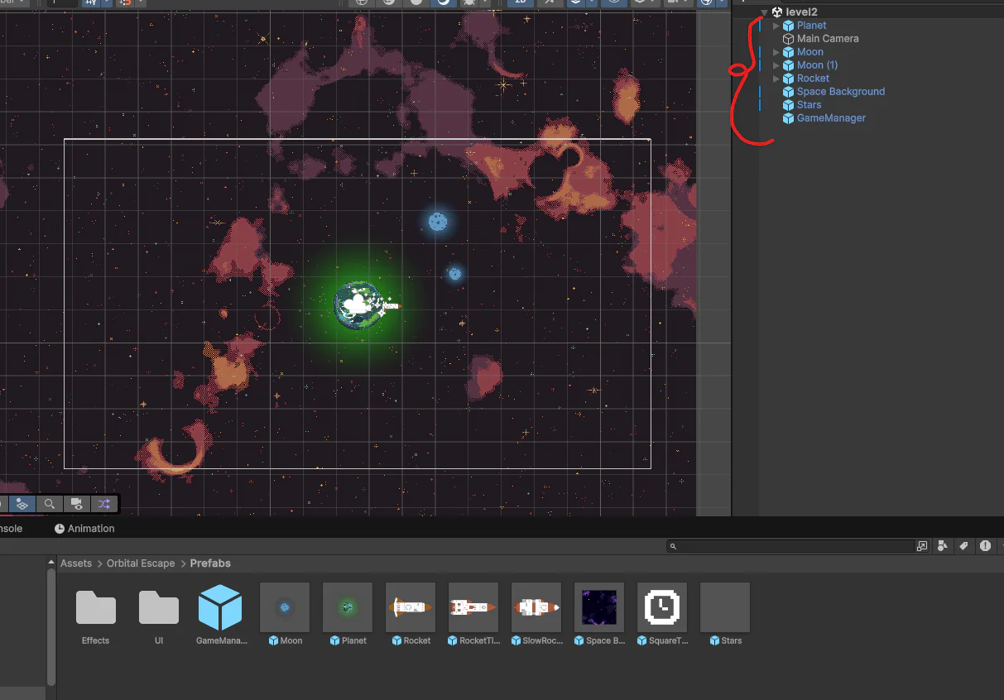Select the smaller blue moon in Scene
1004x700 pixels.
point(454,273)
